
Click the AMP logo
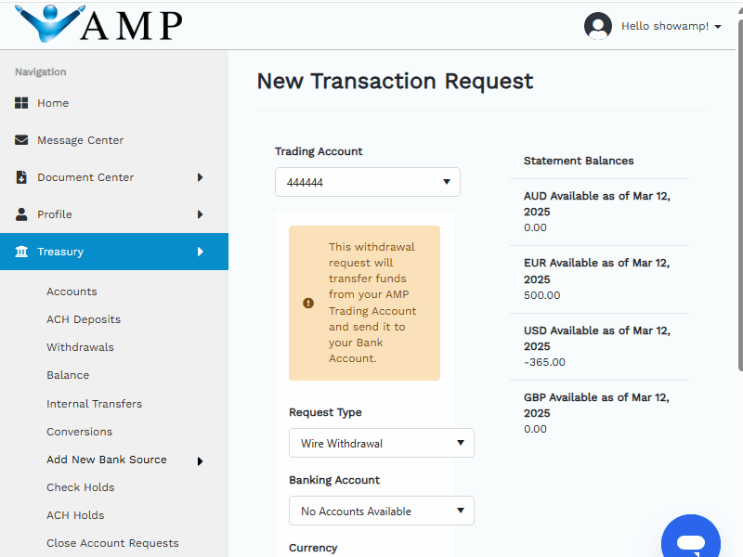click(x=99, y=24)
